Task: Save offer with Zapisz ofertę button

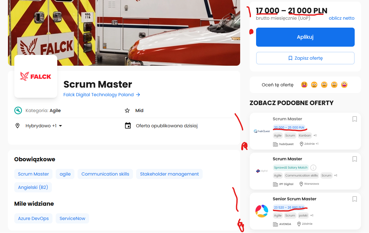Action: 305,58
